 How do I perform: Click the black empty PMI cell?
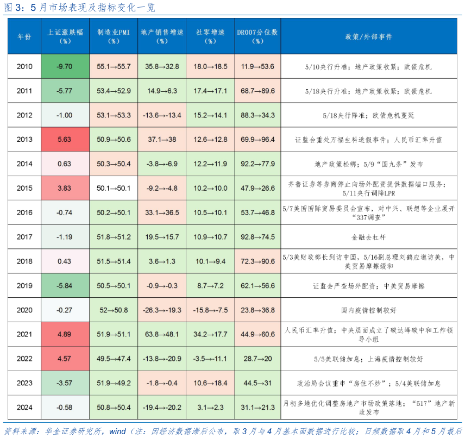tap(114, 188)
